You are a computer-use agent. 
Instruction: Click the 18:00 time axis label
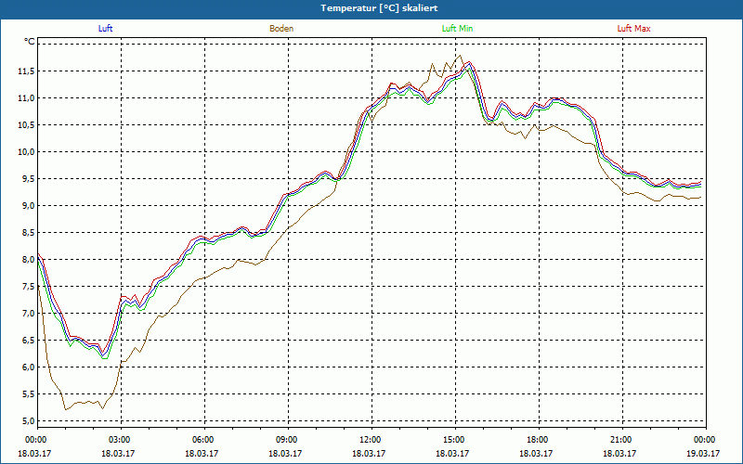tap(538, 440)
